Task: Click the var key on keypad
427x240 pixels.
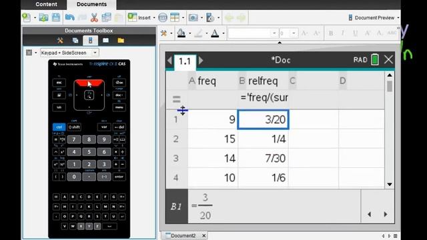Action: click(104, 127)
